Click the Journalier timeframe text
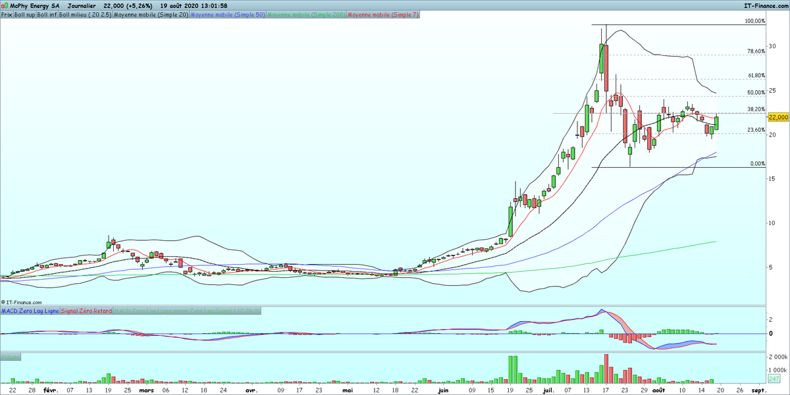Screen dimensions: 790x395 (83, 6)
